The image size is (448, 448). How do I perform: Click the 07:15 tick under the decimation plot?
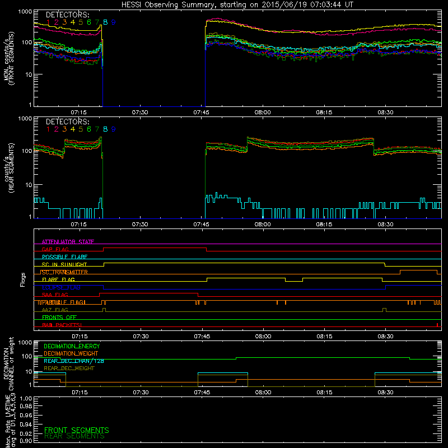coord(80,393)
